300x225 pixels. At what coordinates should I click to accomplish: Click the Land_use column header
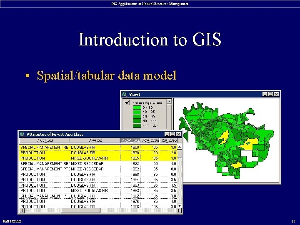click(45, 140)
